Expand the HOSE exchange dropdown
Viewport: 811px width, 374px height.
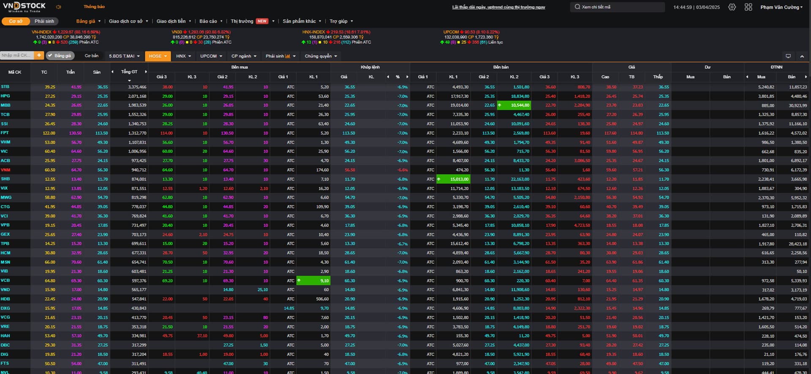click(x=158, y=56)
